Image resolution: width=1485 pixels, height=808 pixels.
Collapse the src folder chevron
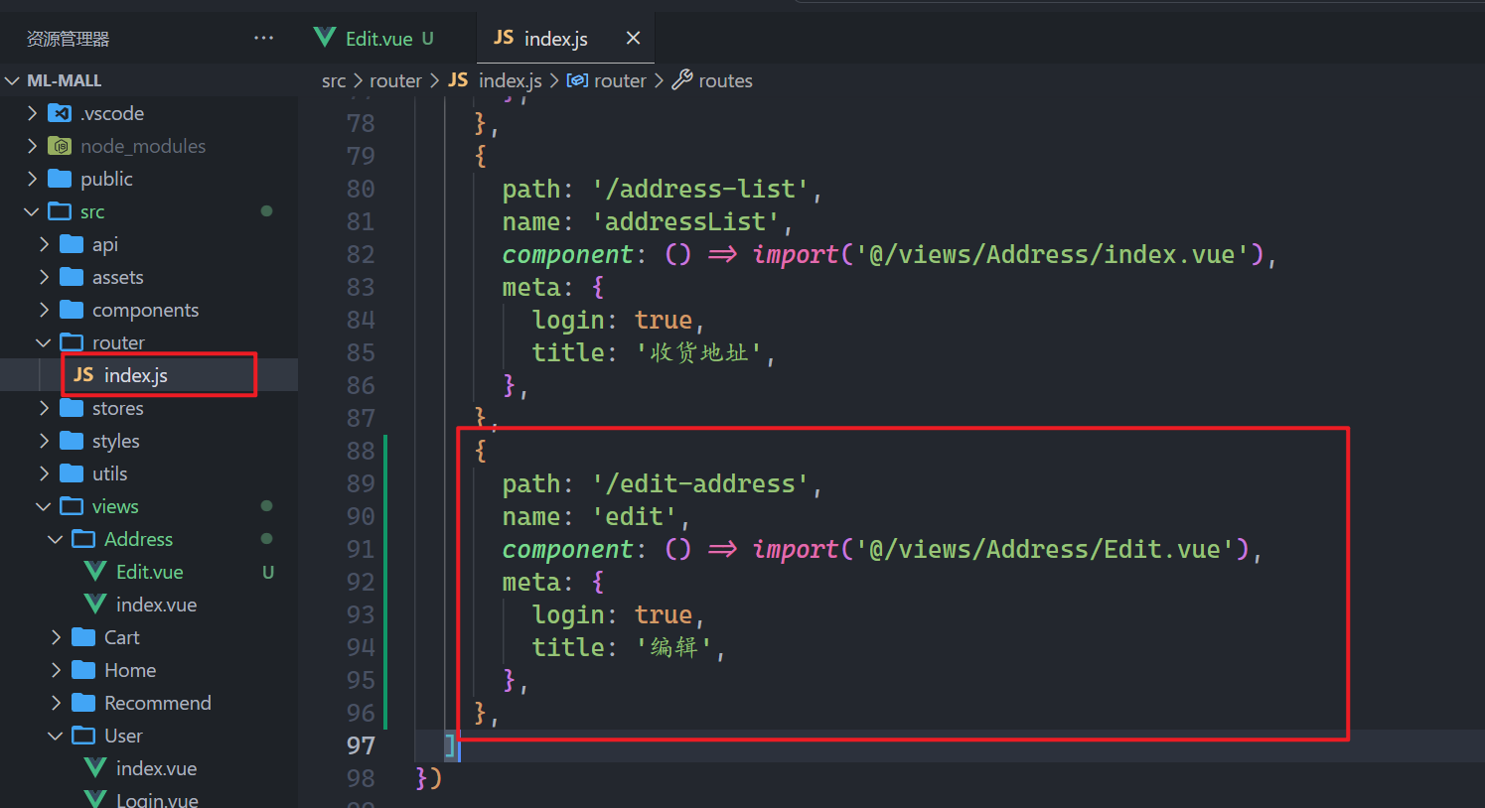(x=32, y=211)
